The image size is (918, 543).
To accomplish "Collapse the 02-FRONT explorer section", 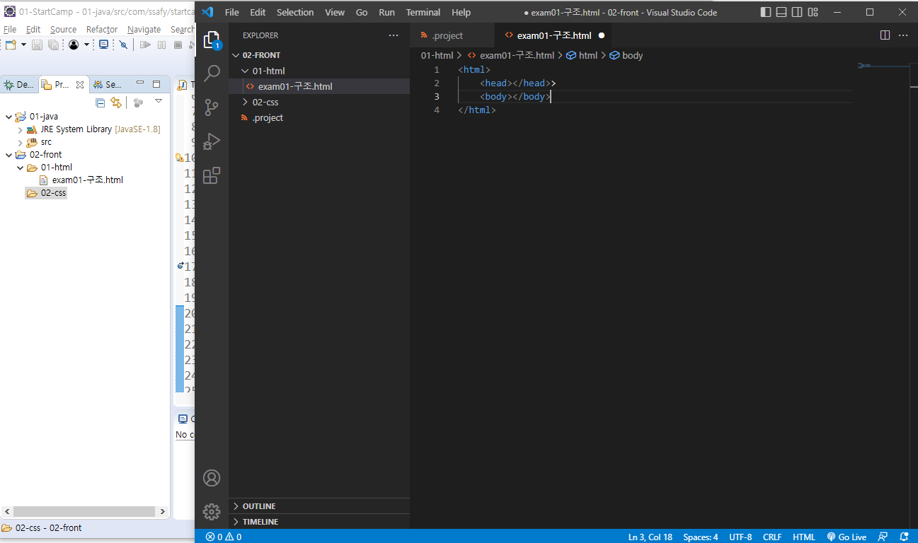I will (319, 55).
